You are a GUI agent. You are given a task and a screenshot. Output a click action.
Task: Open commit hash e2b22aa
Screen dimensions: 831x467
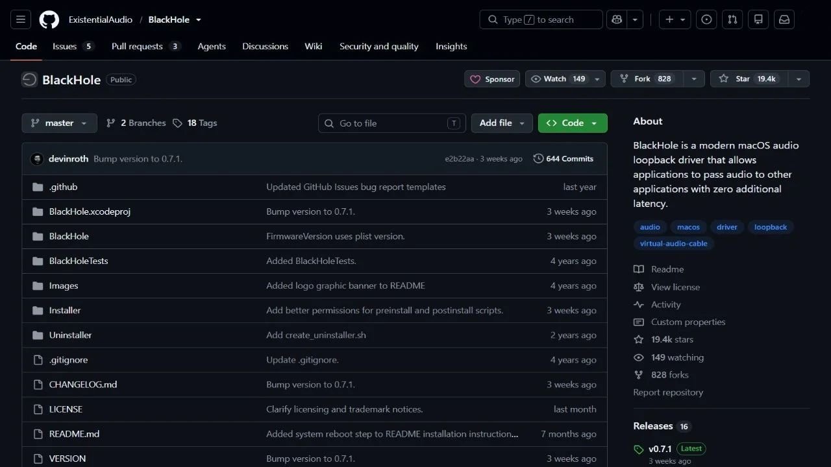459,159
